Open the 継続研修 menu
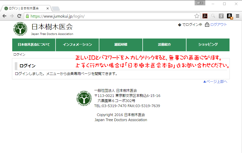 pos(121,45)
